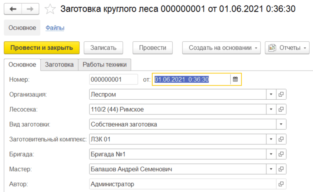Open the calendar picker for document date
313x192 pixels.
(235, 79)
